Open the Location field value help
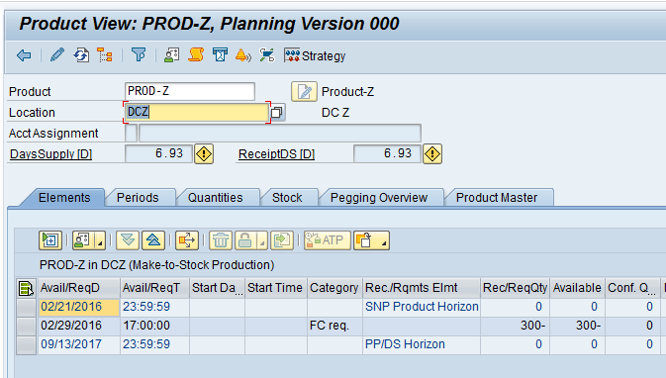666x378 pixels. click(277, 113)
